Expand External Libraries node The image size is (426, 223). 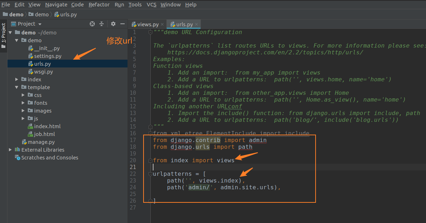click(x=10, y=150)
